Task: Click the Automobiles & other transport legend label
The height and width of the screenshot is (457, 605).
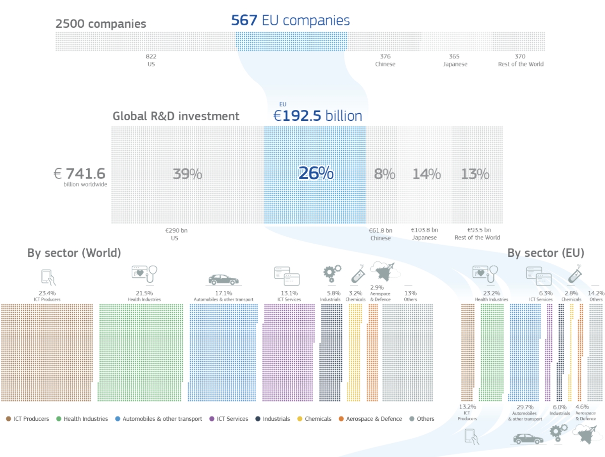Action: [x=162, y=419]
